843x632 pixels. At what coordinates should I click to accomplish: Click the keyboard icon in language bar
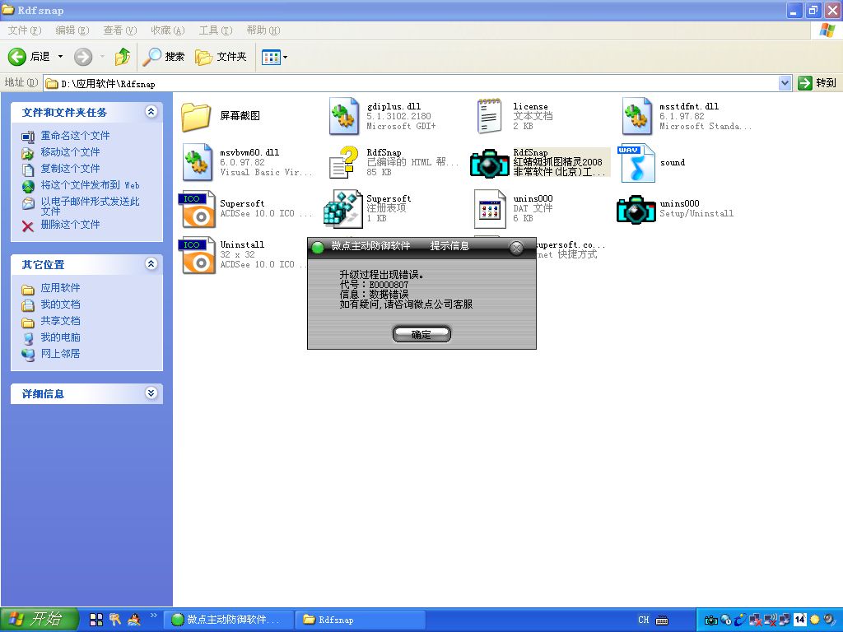tap(663, 620)
